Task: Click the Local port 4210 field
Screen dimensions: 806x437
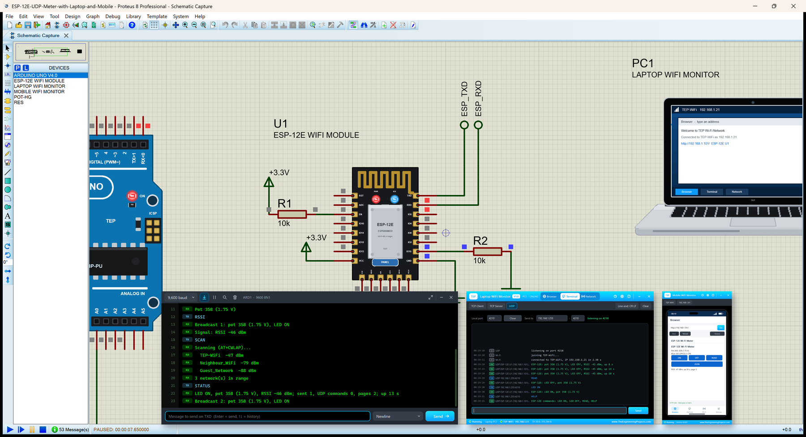Action: [494, 318]
